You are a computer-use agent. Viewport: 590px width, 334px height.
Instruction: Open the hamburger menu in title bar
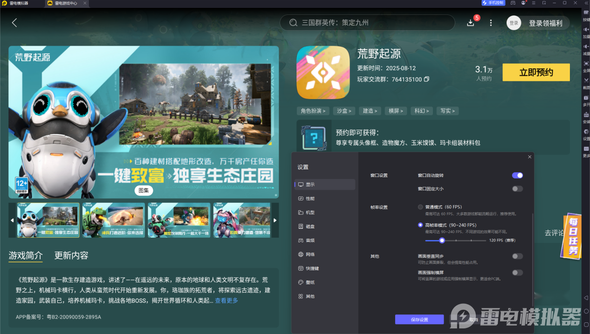pyautogui.click(x=534, y=3)
